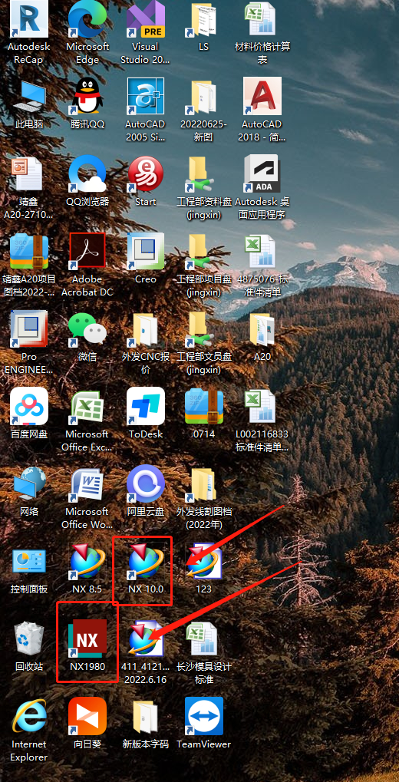Open the 123 NX file icon
Screen dimensions: 399x782
pyautogui.click(x=203, y=562)
